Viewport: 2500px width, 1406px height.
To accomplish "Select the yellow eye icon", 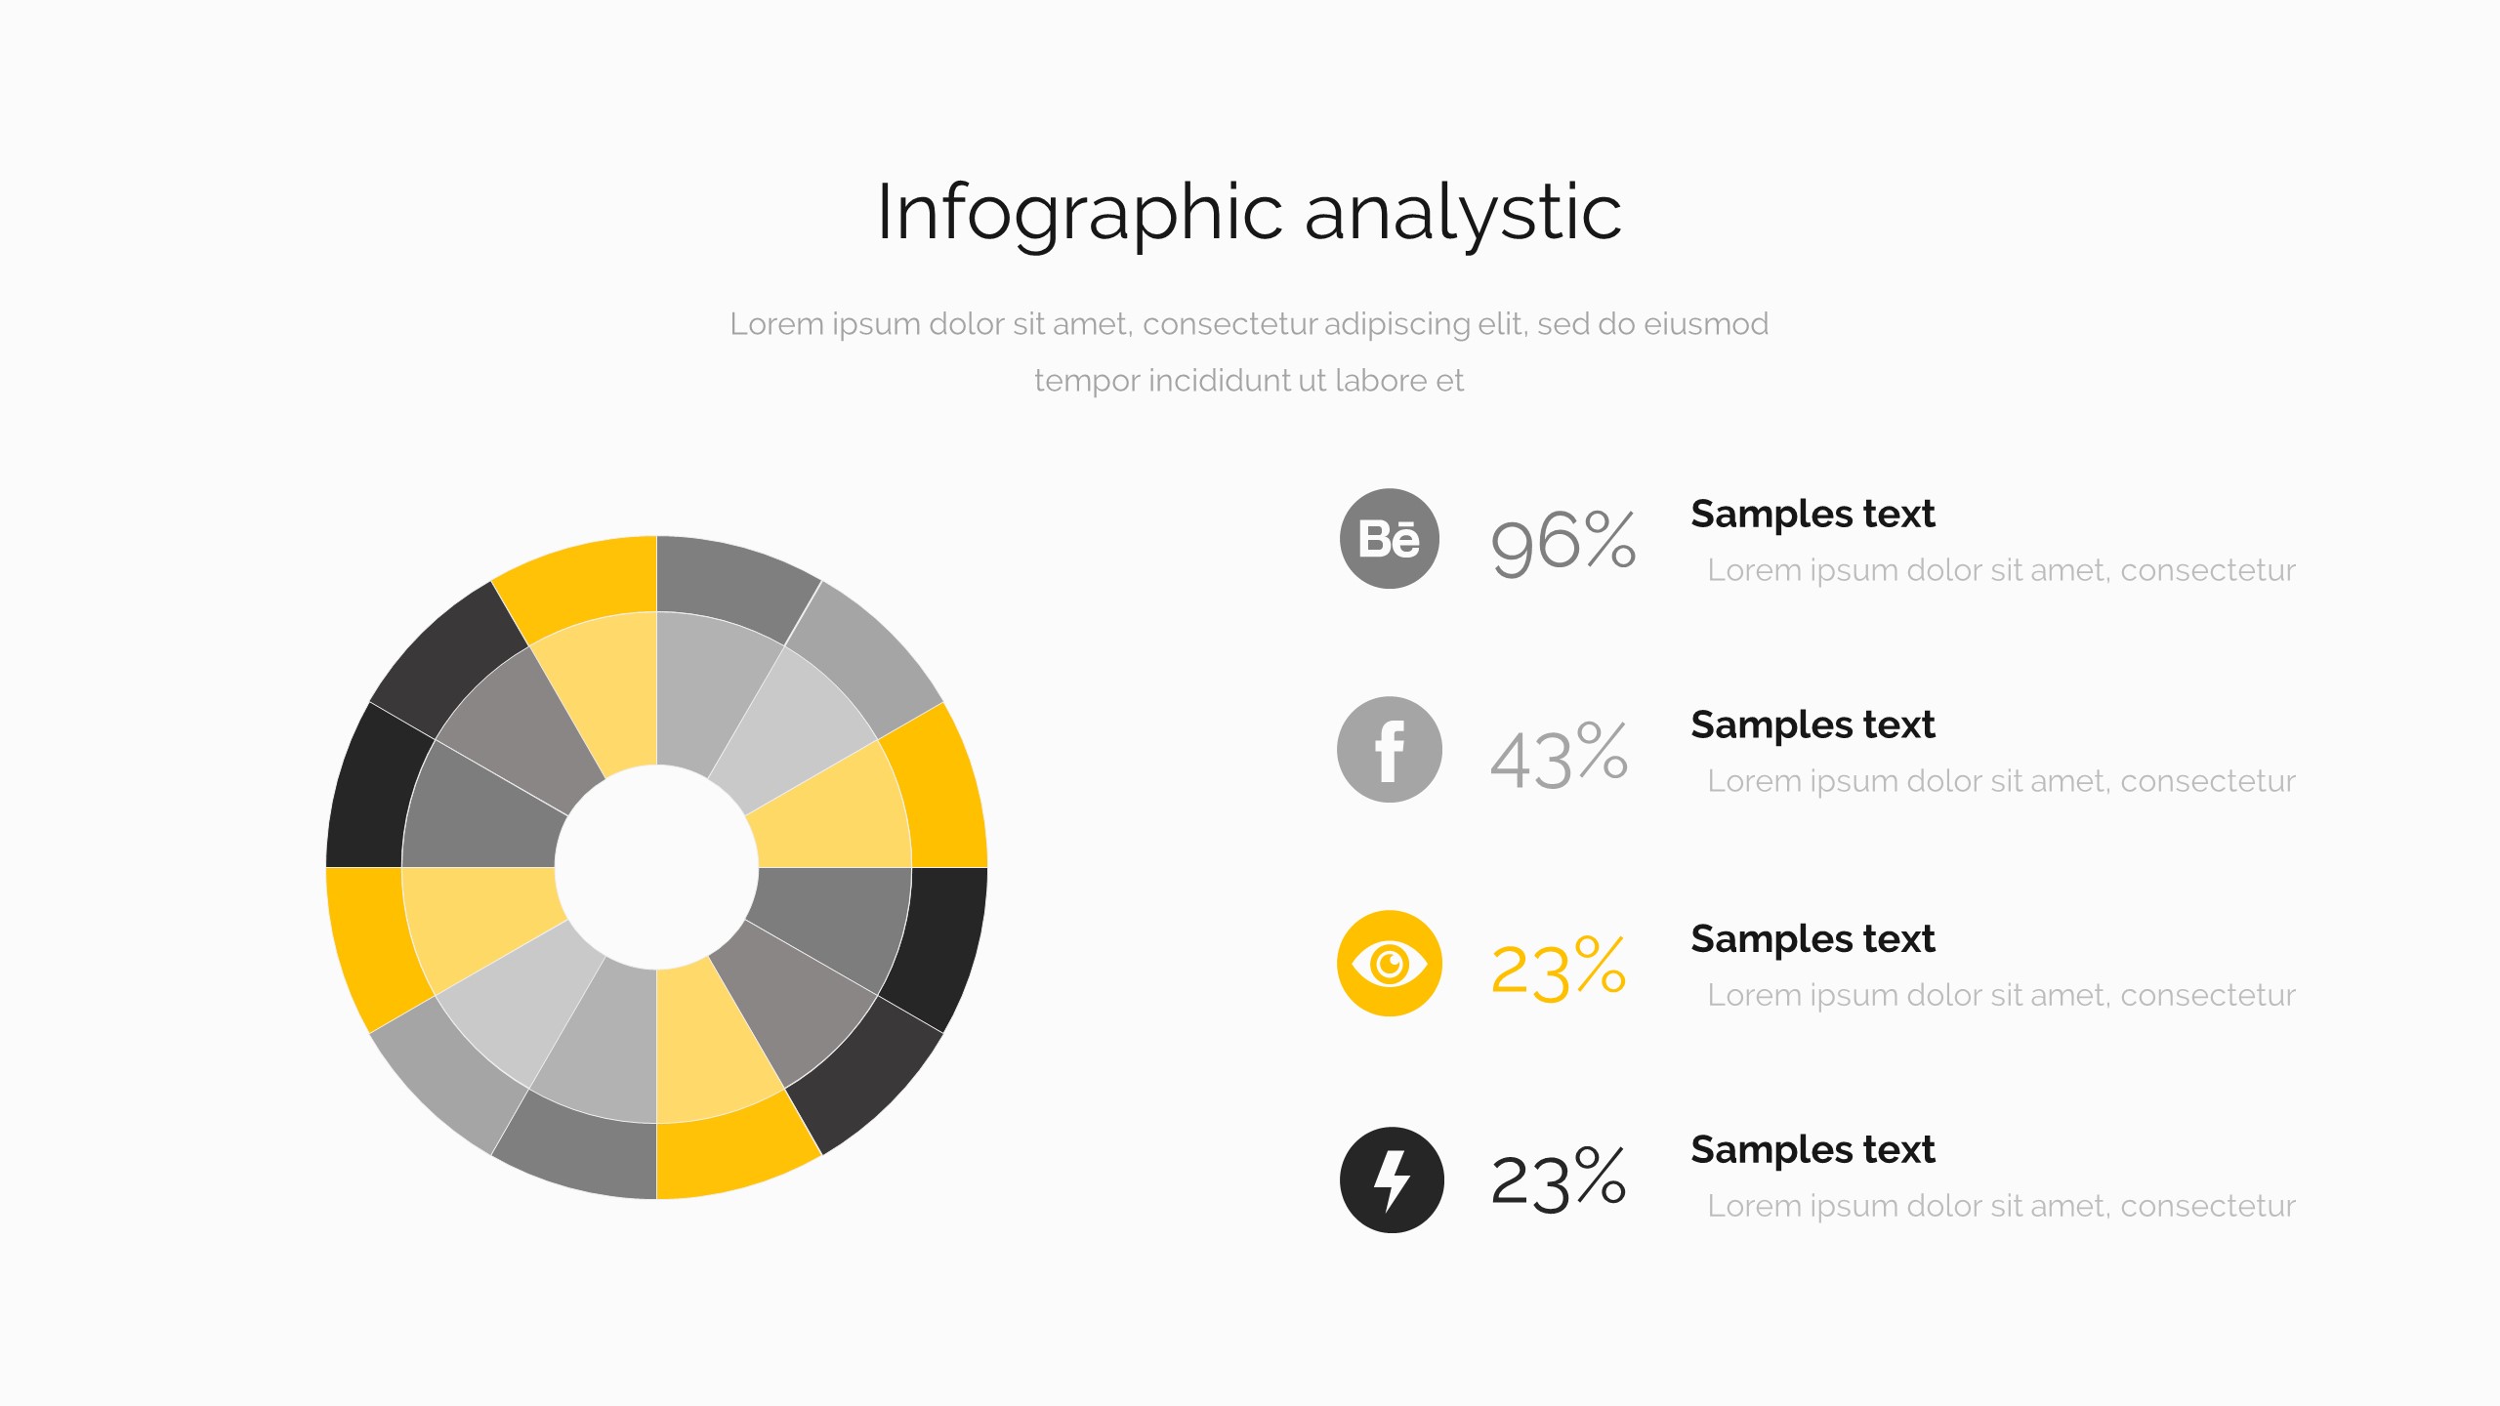I will coord(1389,964).
